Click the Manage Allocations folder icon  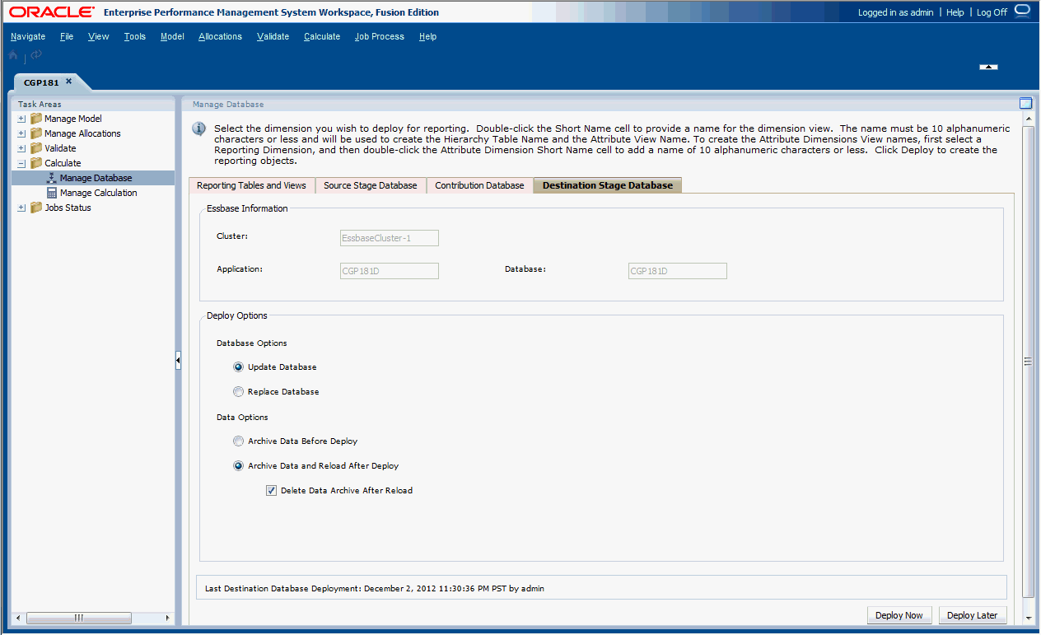[x=36, y=133]
